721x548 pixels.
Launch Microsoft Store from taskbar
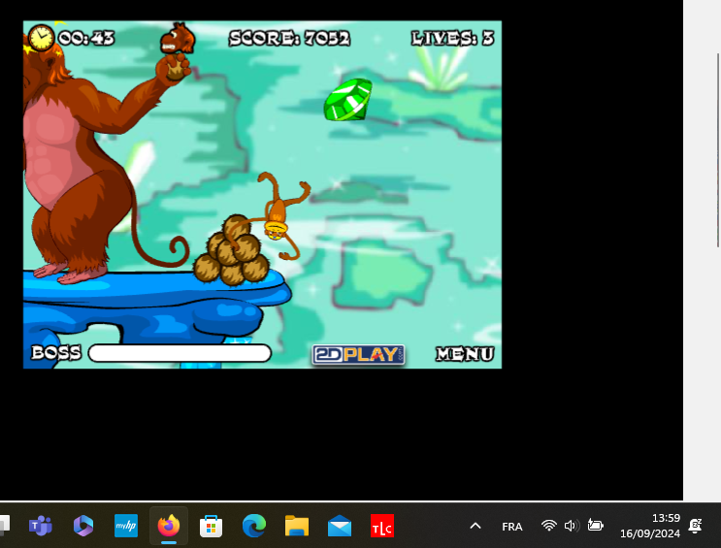click(x=211, y=526)
